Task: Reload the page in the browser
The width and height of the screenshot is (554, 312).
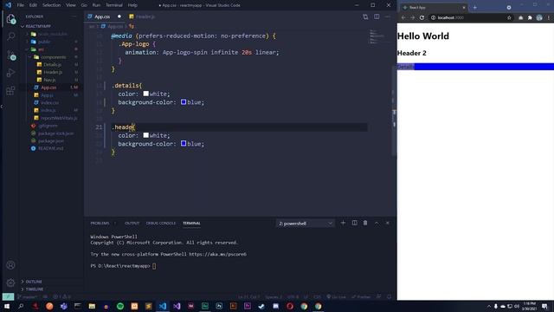Action: pos(422,17)
